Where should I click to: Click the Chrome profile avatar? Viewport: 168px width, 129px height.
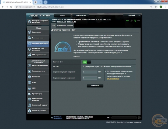[x=161, y=7]
